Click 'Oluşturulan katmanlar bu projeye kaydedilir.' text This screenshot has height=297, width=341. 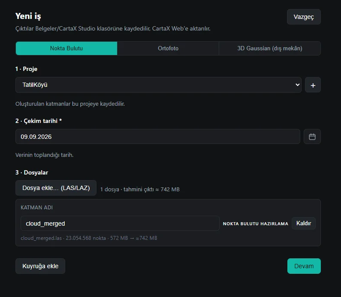point(70,104)
